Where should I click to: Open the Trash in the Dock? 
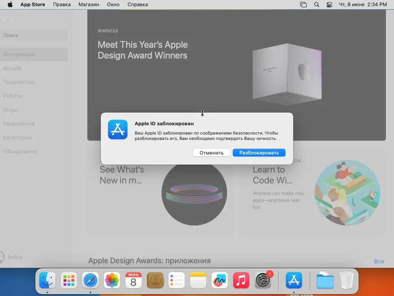[x=347, y=280]
